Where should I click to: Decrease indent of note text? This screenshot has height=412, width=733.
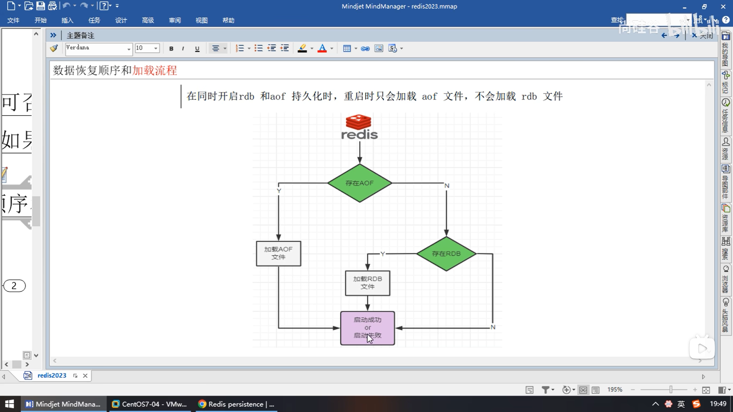pos(271,48)
